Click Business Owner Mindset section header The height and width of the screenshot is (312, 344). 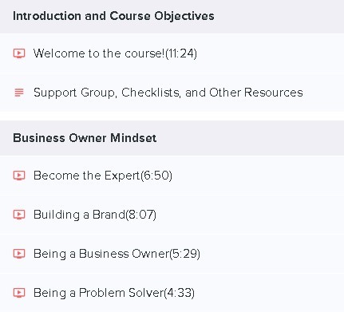(172, 138)
